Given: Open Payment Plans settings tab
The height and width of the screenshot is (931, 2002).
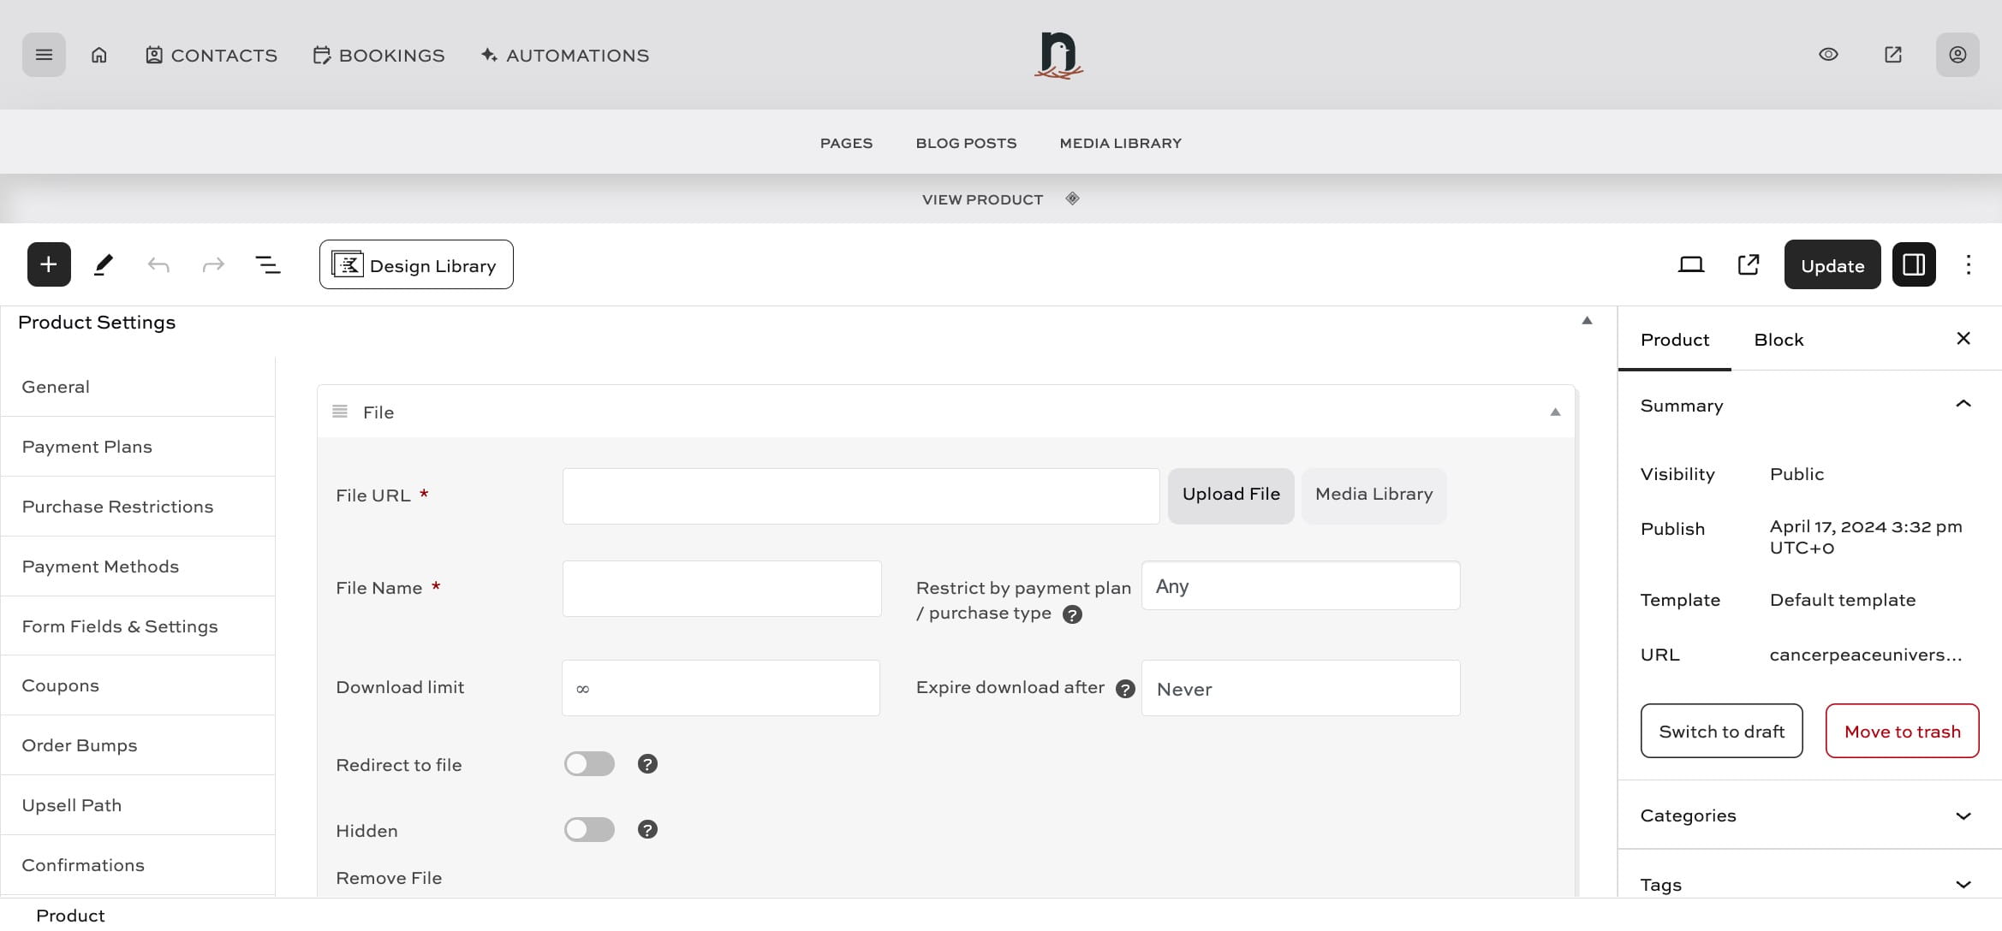Looking at the screenshot, I should click(87, 447).
